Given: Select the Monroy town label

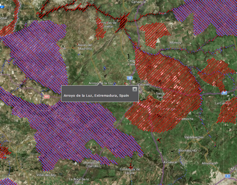Looking at the screenshot, I should [175, 43].
